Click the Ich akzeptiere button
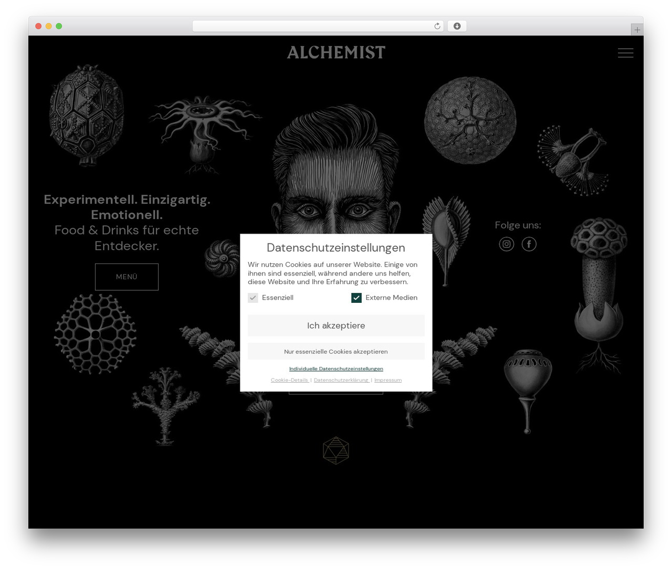Screen dimensions: 672x569 click(x=336, y=325)
